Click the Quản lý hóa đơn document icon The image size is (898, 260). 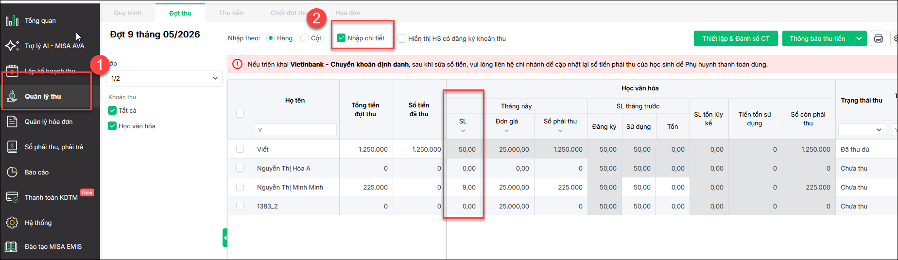click(12, 121)
